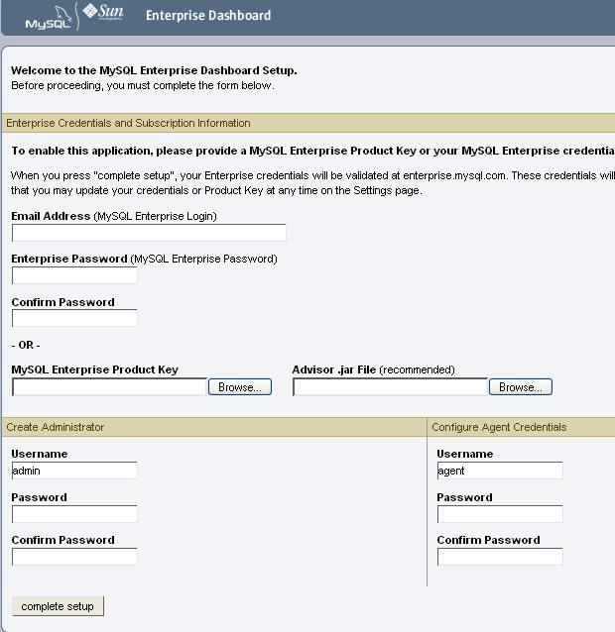Click the MySQL Enterprise Product Key file field

point(109,387)
